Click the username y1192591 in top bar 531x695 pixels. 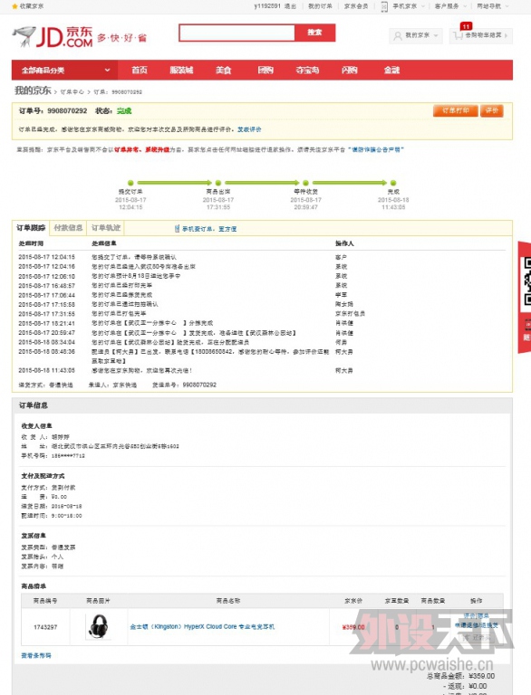[x=267, y=6]
